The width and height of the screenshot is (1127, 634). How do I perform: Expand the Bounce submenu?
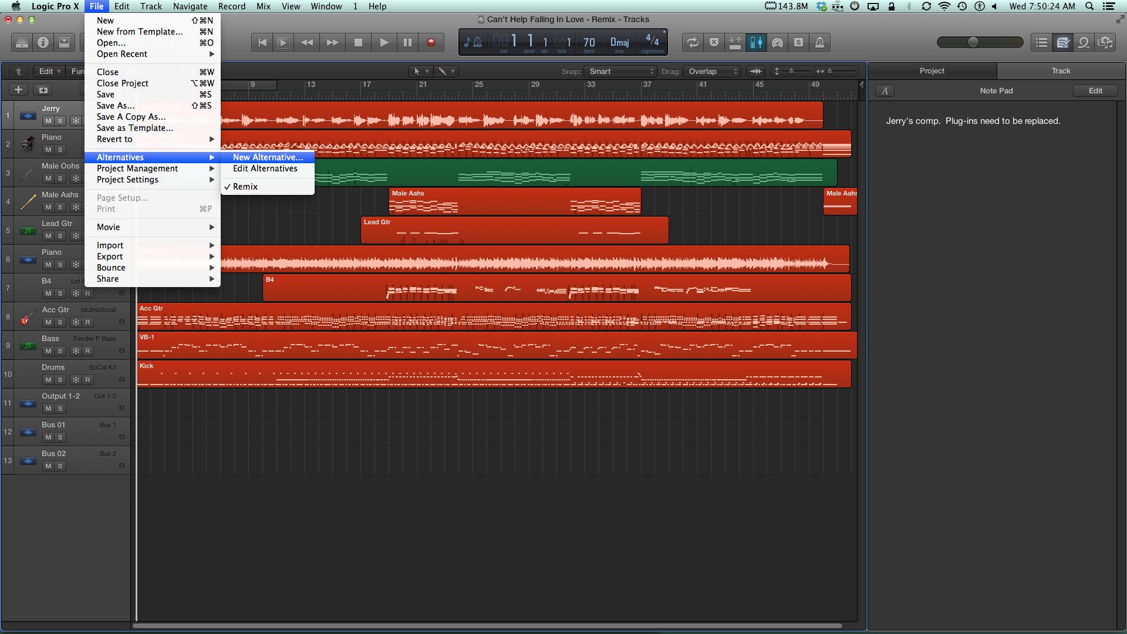pyautogui.click(x=153, y=268)
